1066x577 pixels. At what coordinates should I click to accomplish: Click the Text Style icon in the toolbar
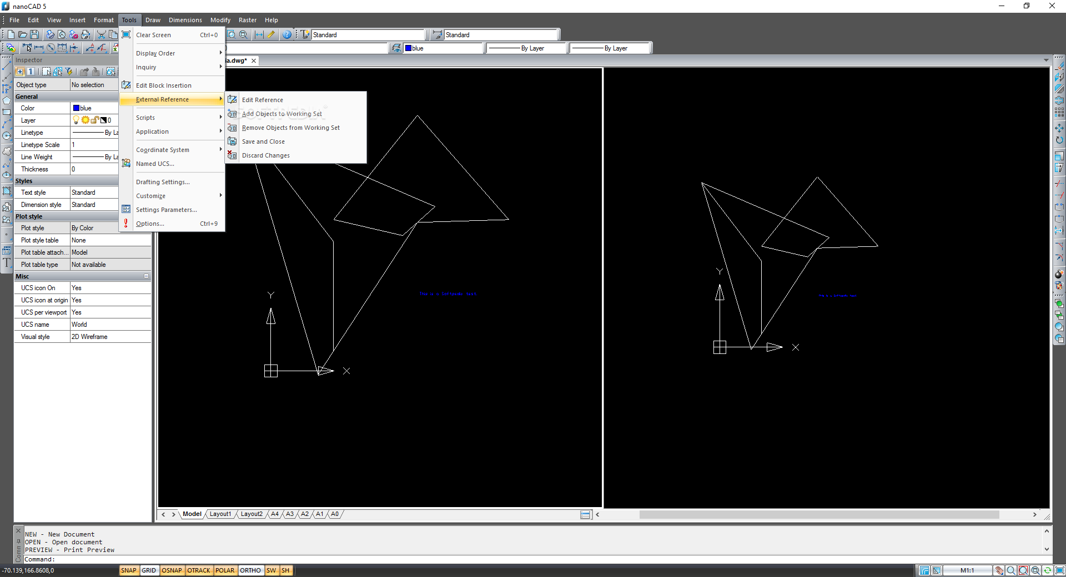(x=305, y=34)
